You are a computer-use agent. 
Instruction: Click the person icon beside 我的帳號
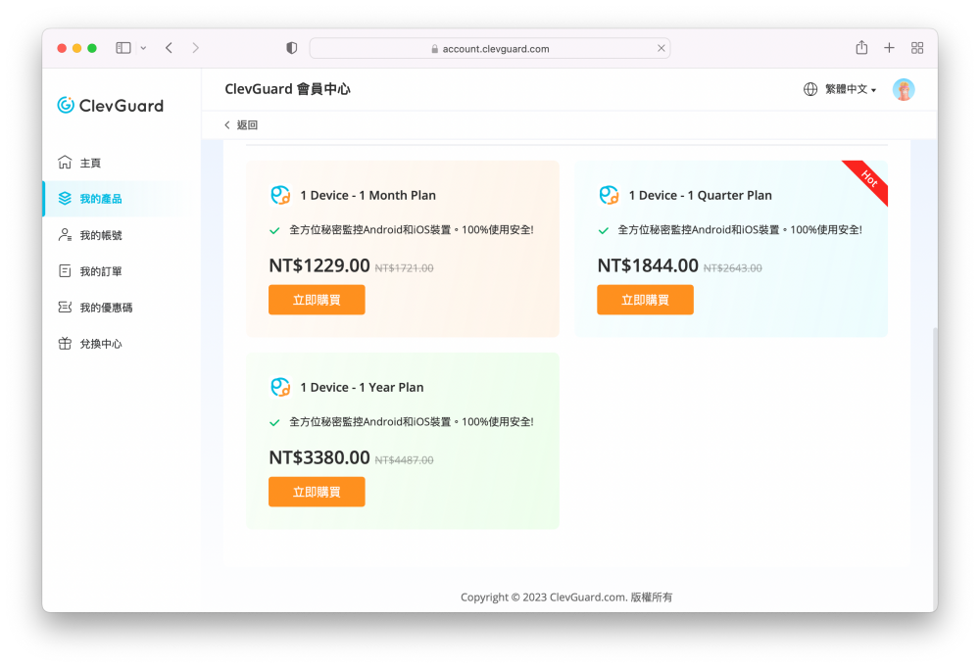(x=65, y=235)
